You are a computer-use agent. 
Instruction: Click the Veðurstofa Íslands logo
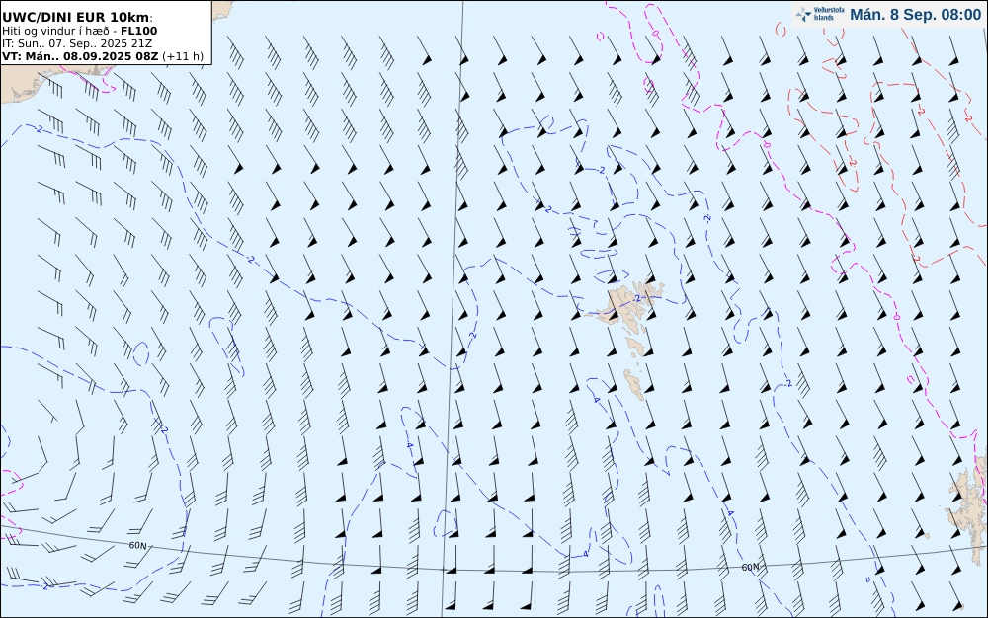(820, 15)
